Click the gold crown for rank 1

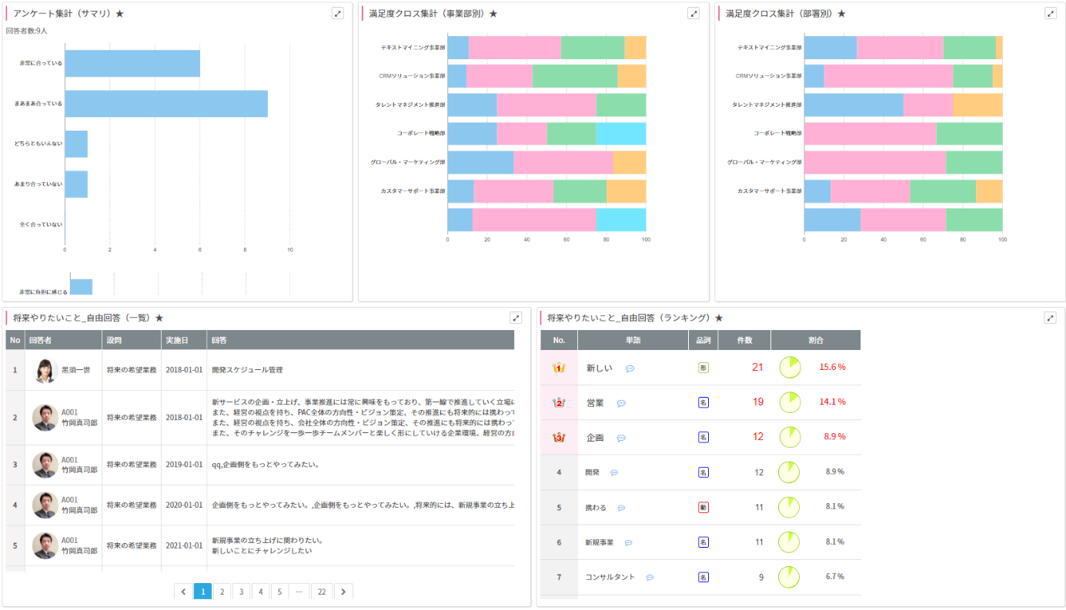559,368
